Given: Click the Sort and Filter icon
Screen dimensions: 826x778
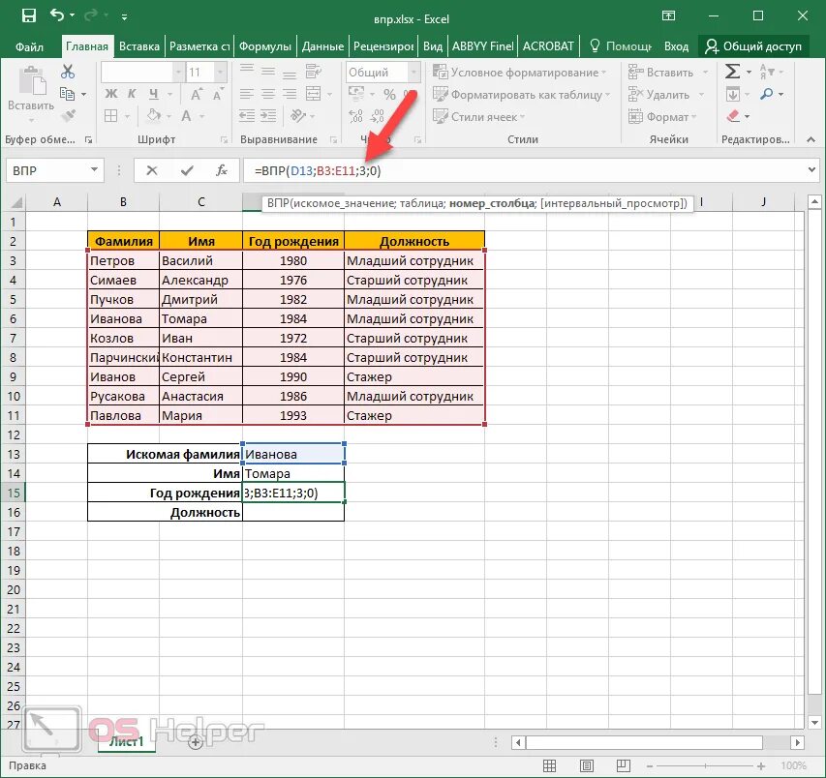Looking at the screenshot, I should click(x=767, y=71).
